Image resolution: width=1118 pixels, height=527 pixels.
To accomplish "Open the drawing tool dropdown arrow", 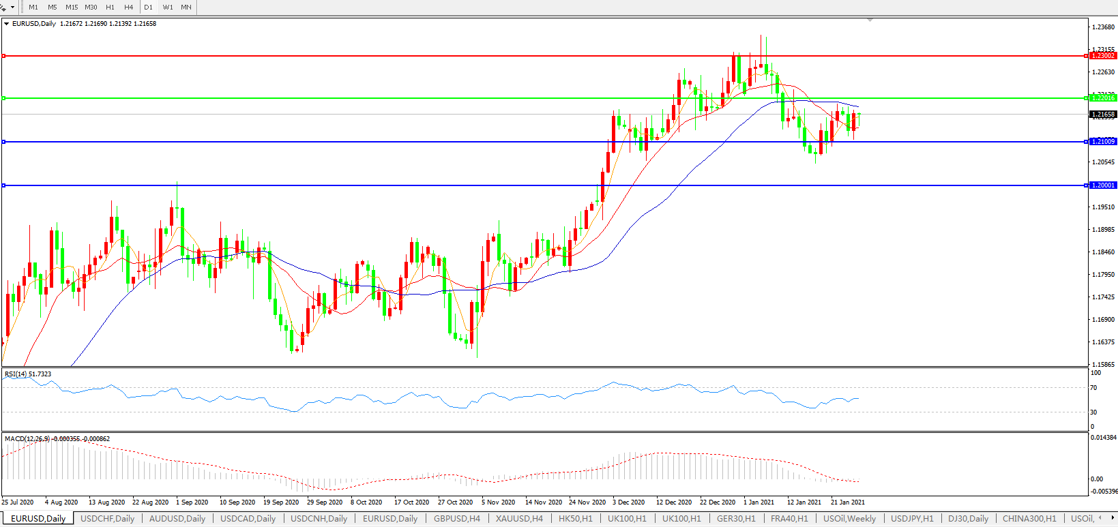I will (12, 7).
